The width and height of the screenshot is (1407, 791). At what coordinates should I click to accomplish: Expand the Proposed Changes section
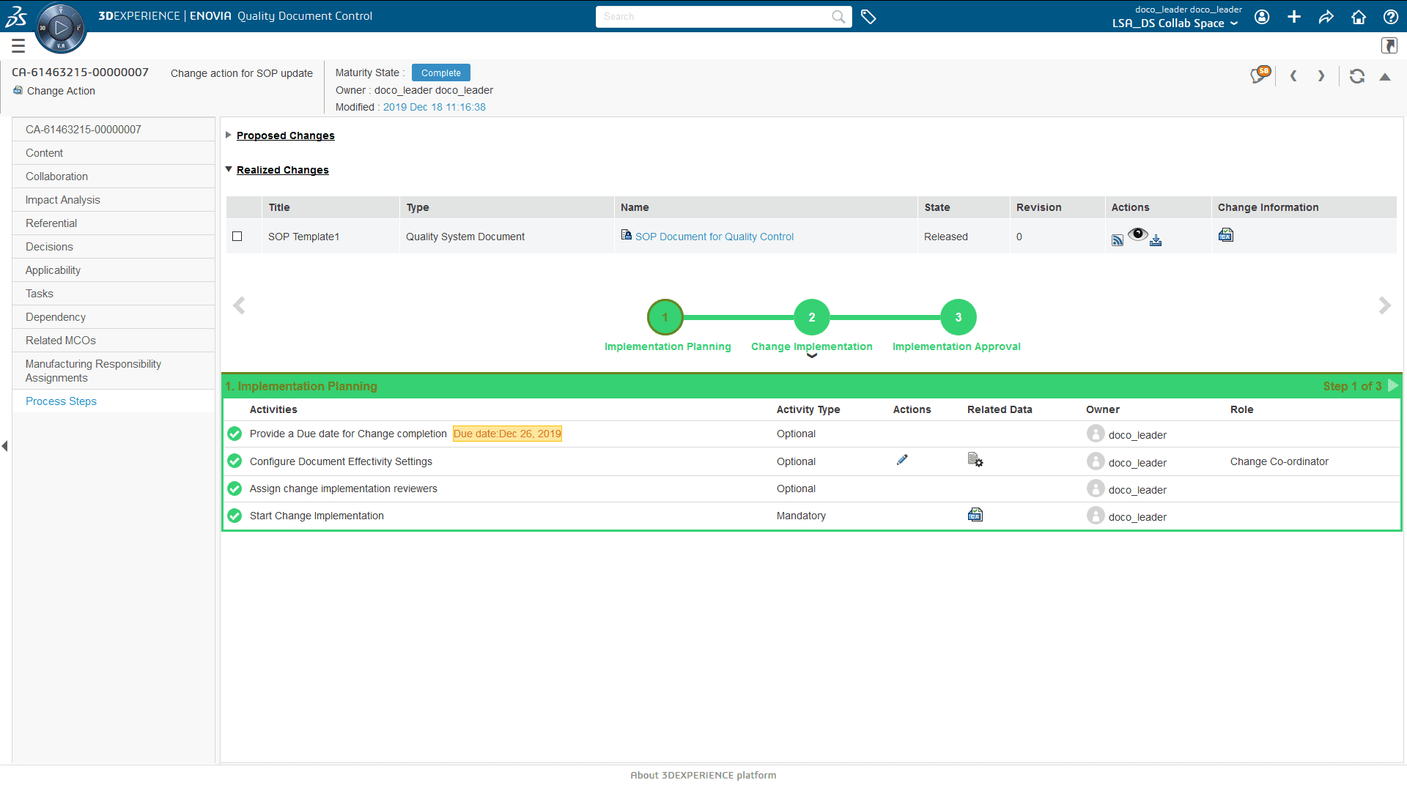point(229,135)
